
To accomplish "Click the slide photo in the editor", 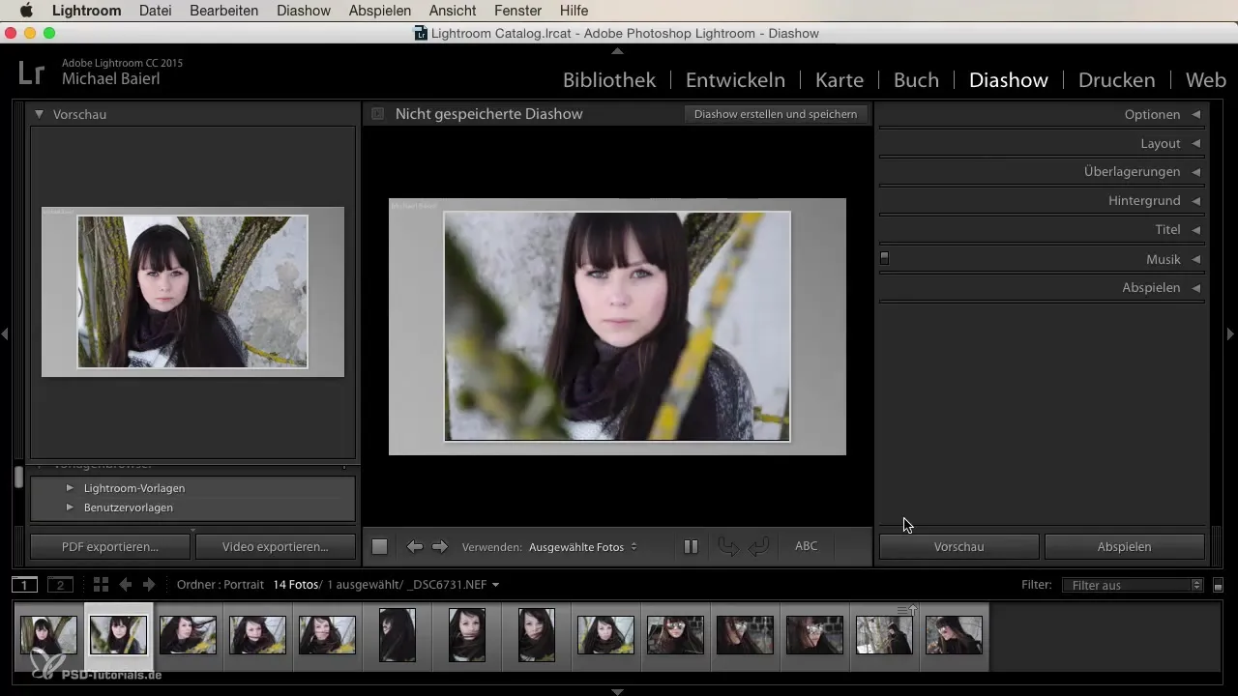I will coord(617,327).
